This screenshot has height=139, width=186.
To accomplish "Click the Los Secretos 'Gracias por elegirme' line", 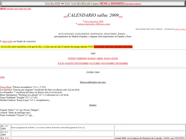I will point(40,90).
